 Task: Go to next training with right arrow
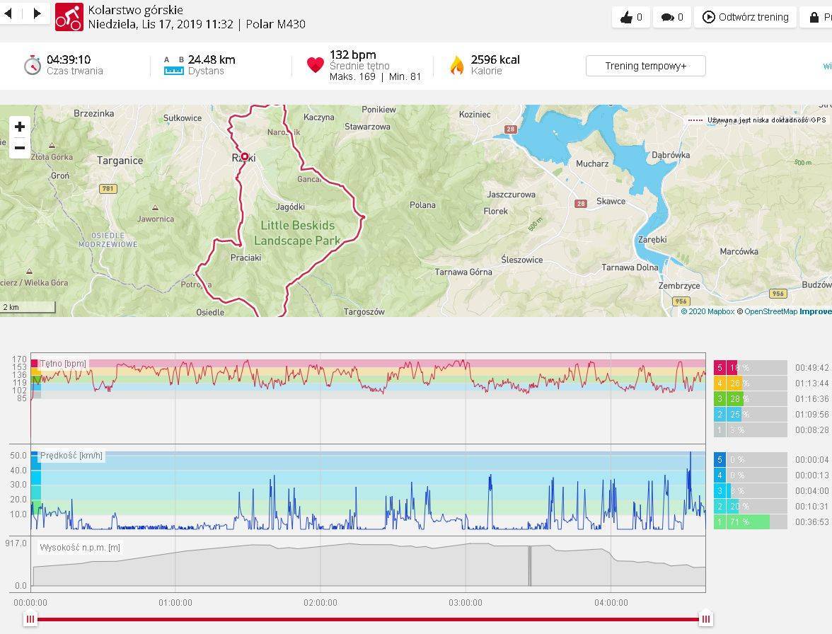[37, 13]
